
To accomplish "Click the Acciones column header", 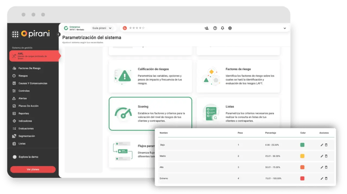I will 324,133.
